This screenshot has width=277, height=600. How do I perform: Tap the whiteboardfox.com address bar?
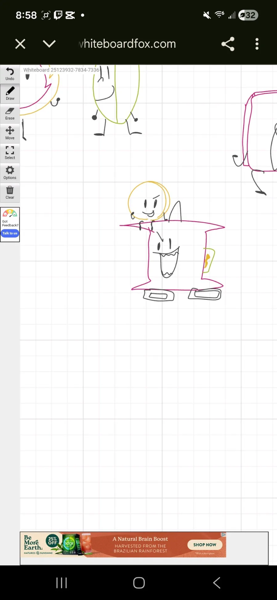coord(127,44)
